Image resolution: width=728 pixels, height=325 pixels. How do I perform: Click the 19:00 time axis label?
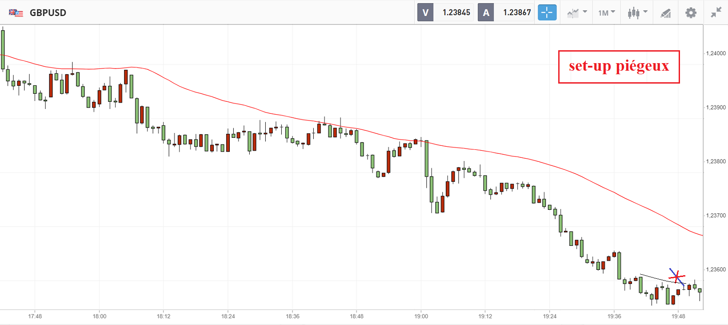(421, 317)
